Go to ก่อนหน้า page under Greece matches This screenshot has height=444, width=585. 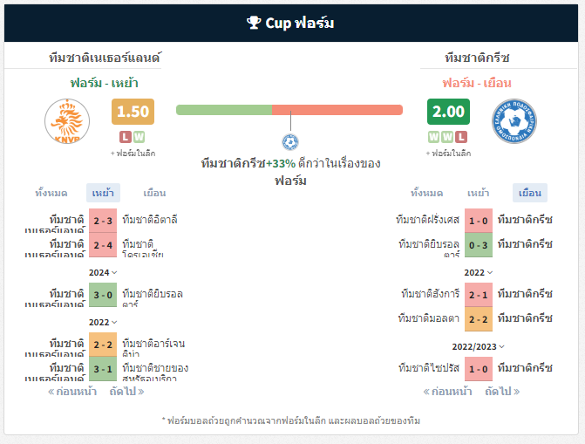click(447, 392)
